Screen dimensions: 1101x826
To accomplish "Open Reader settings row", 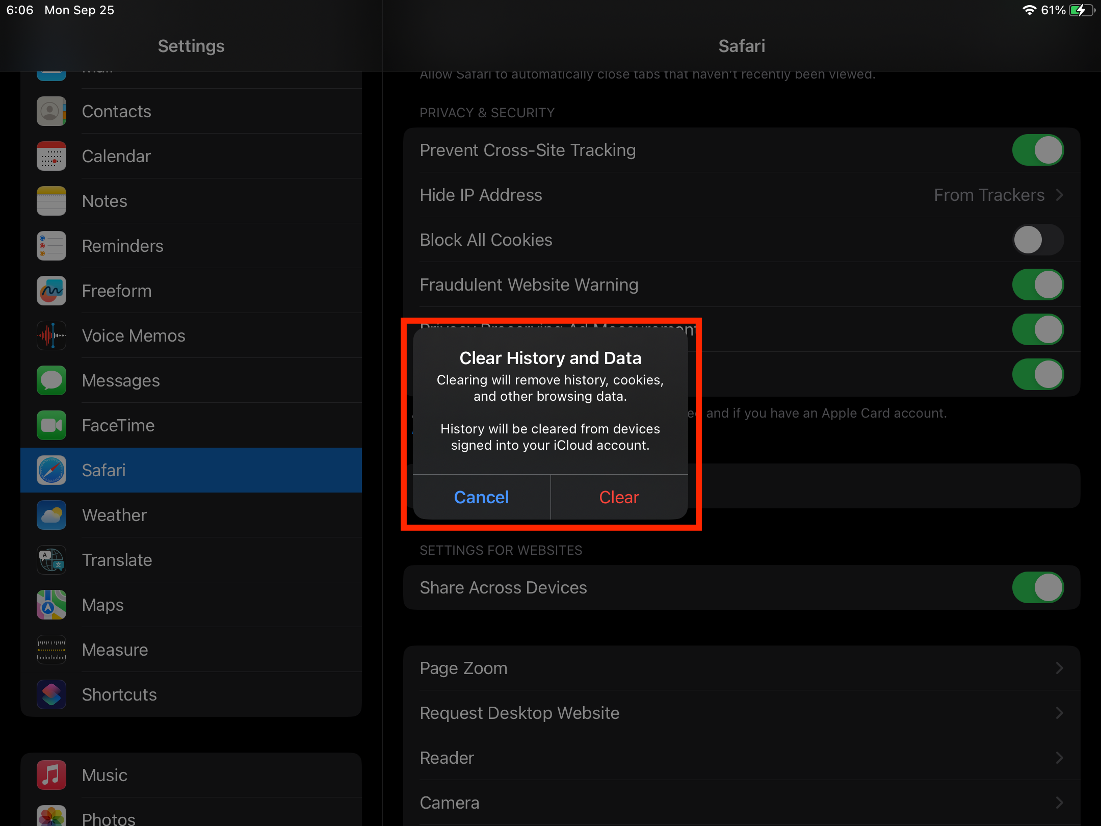I will pos(742,758).
